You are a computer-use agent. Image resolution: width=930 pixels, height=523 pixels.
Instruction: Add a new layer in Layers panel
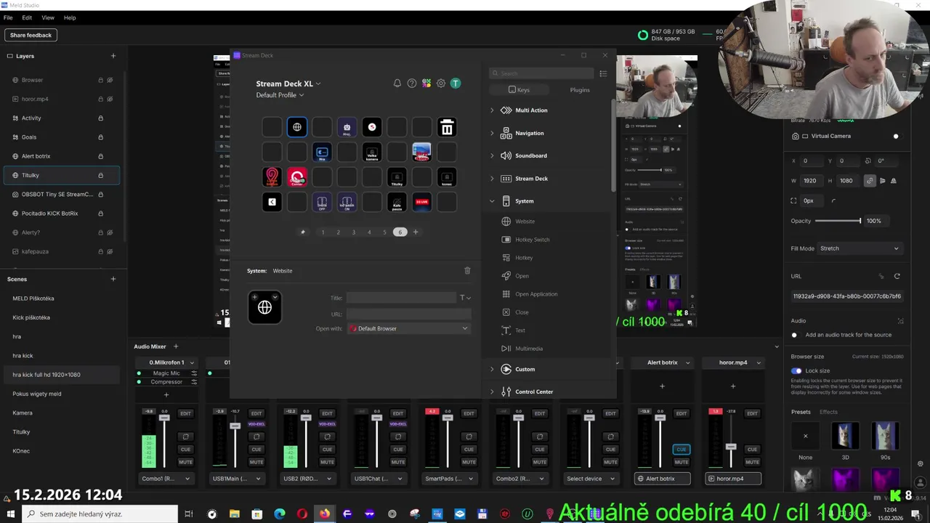tap(113, 56)
